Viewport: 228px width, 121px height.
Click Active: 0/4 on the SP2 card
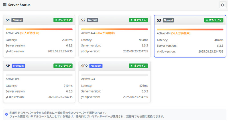point(88,79)
